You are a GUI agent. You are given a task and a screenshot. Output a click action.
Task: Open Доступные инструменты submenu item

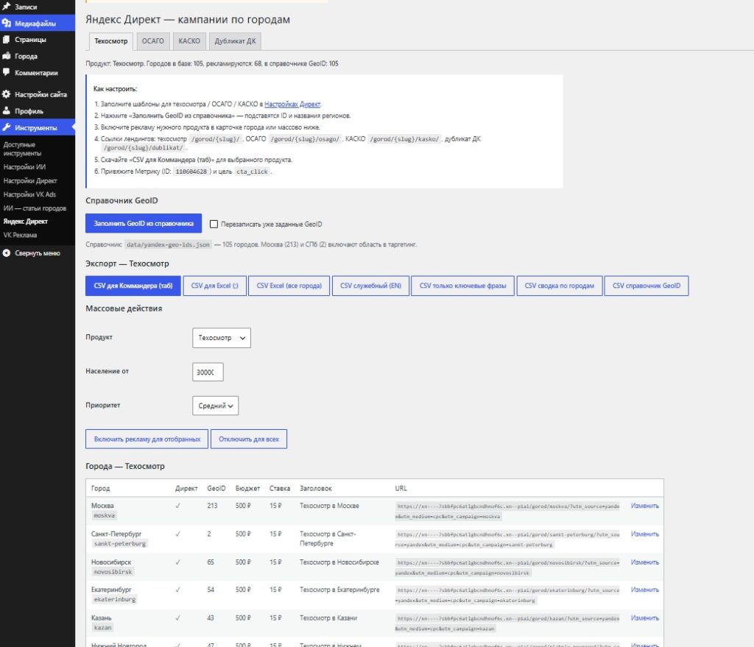tap(22, 149)
